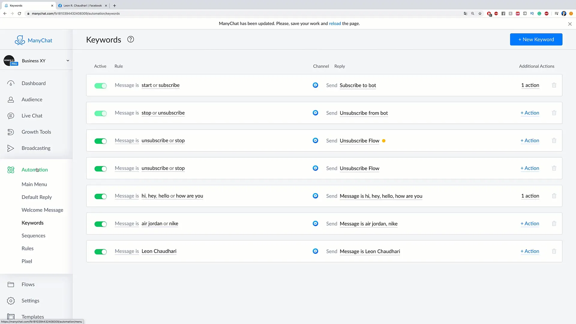Click the question mark help icon
Screen dimensions: 576x324
coord(130,39)
